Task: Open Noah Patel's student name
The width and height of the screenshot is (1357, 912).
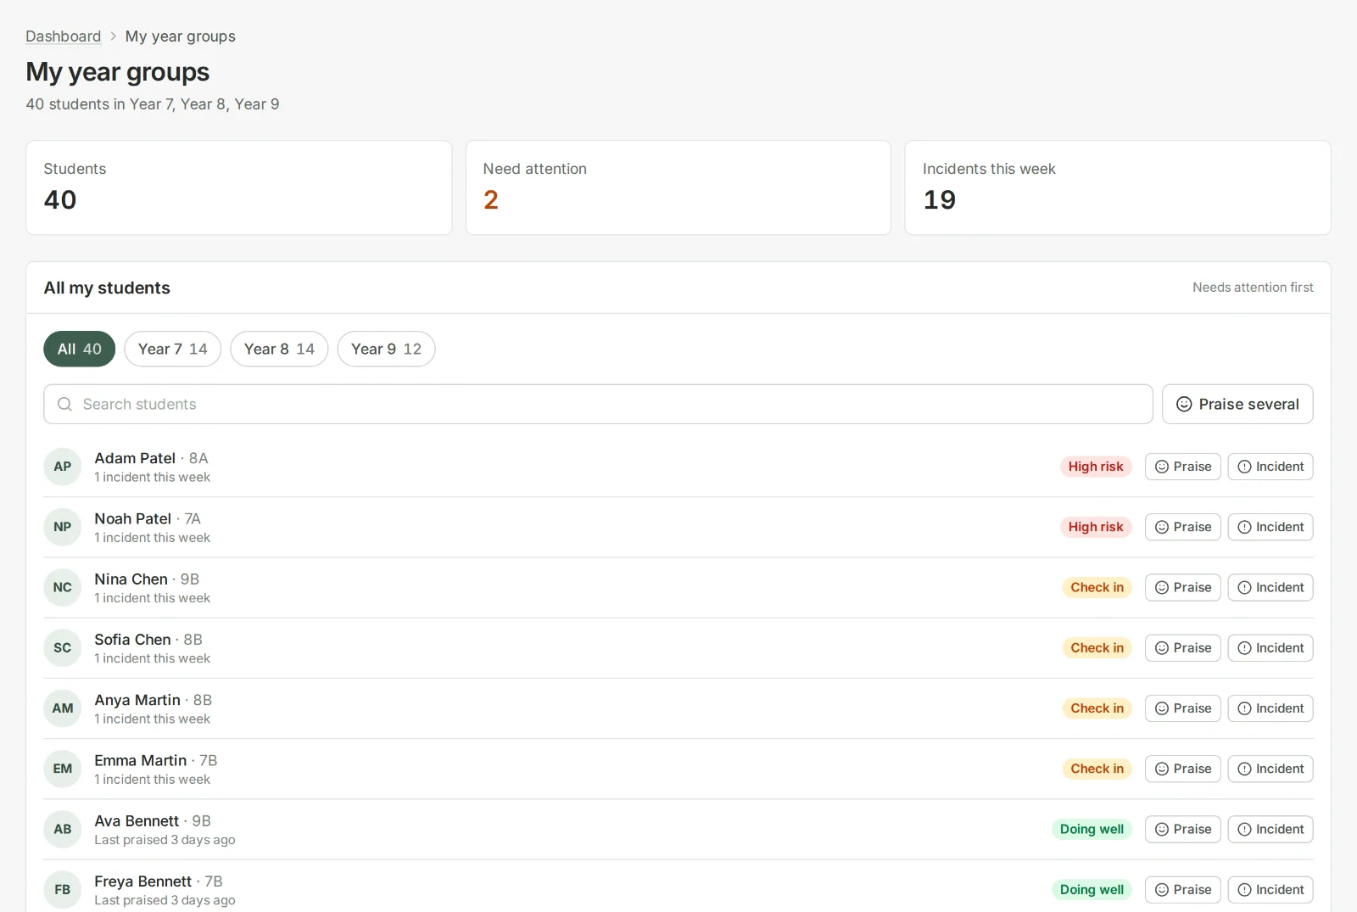Action: coord(132,518)
